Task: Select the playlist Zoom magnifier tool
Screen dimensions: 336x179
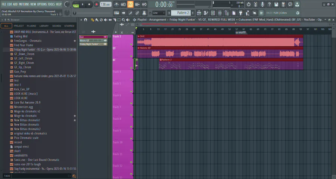Action: click(x=123, y=20)
